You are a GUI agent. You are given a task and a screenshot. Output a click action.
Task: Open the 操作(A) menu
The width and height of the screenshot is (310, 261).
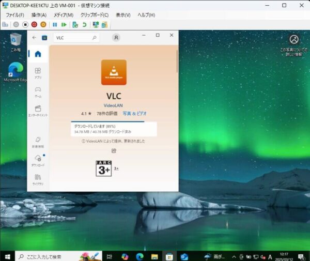(39, 15)
